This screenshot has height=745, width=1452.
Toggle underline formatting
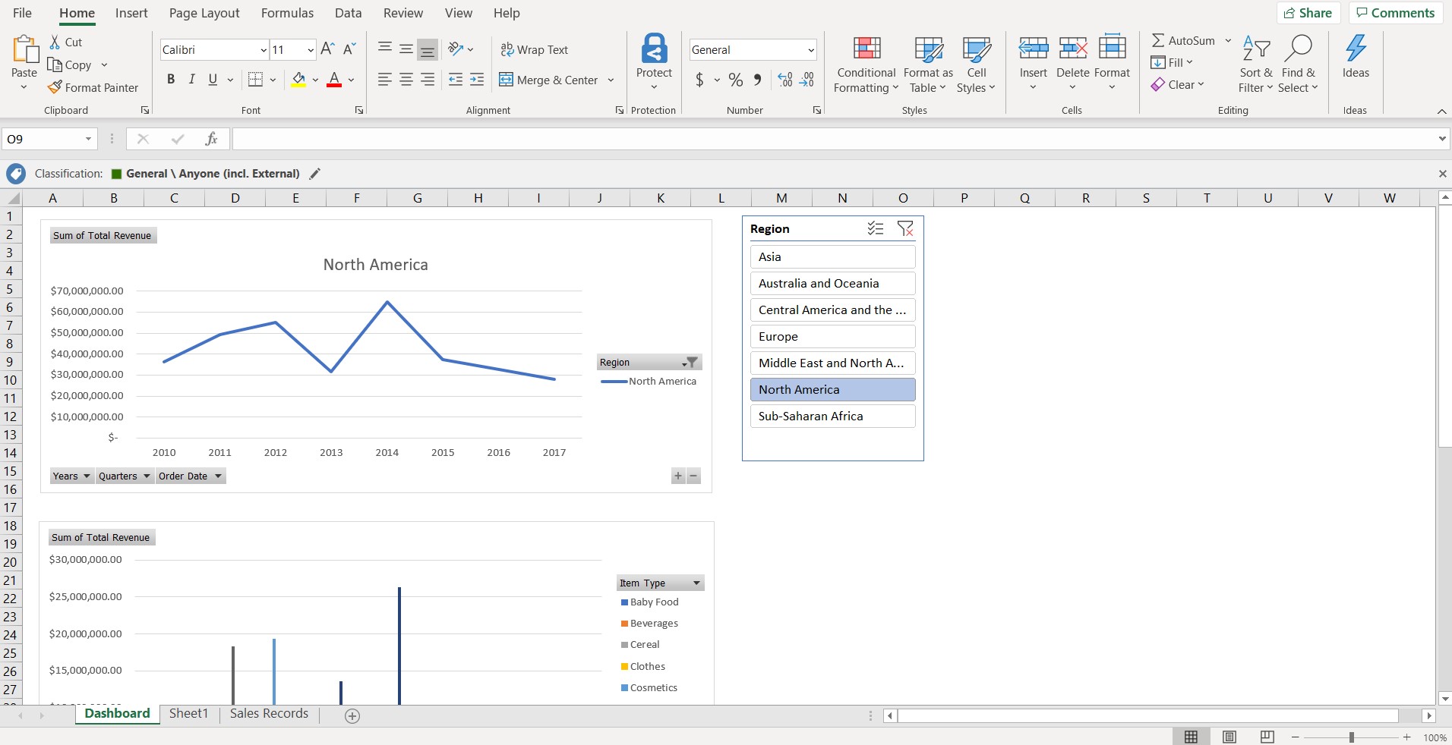(213, 79)
